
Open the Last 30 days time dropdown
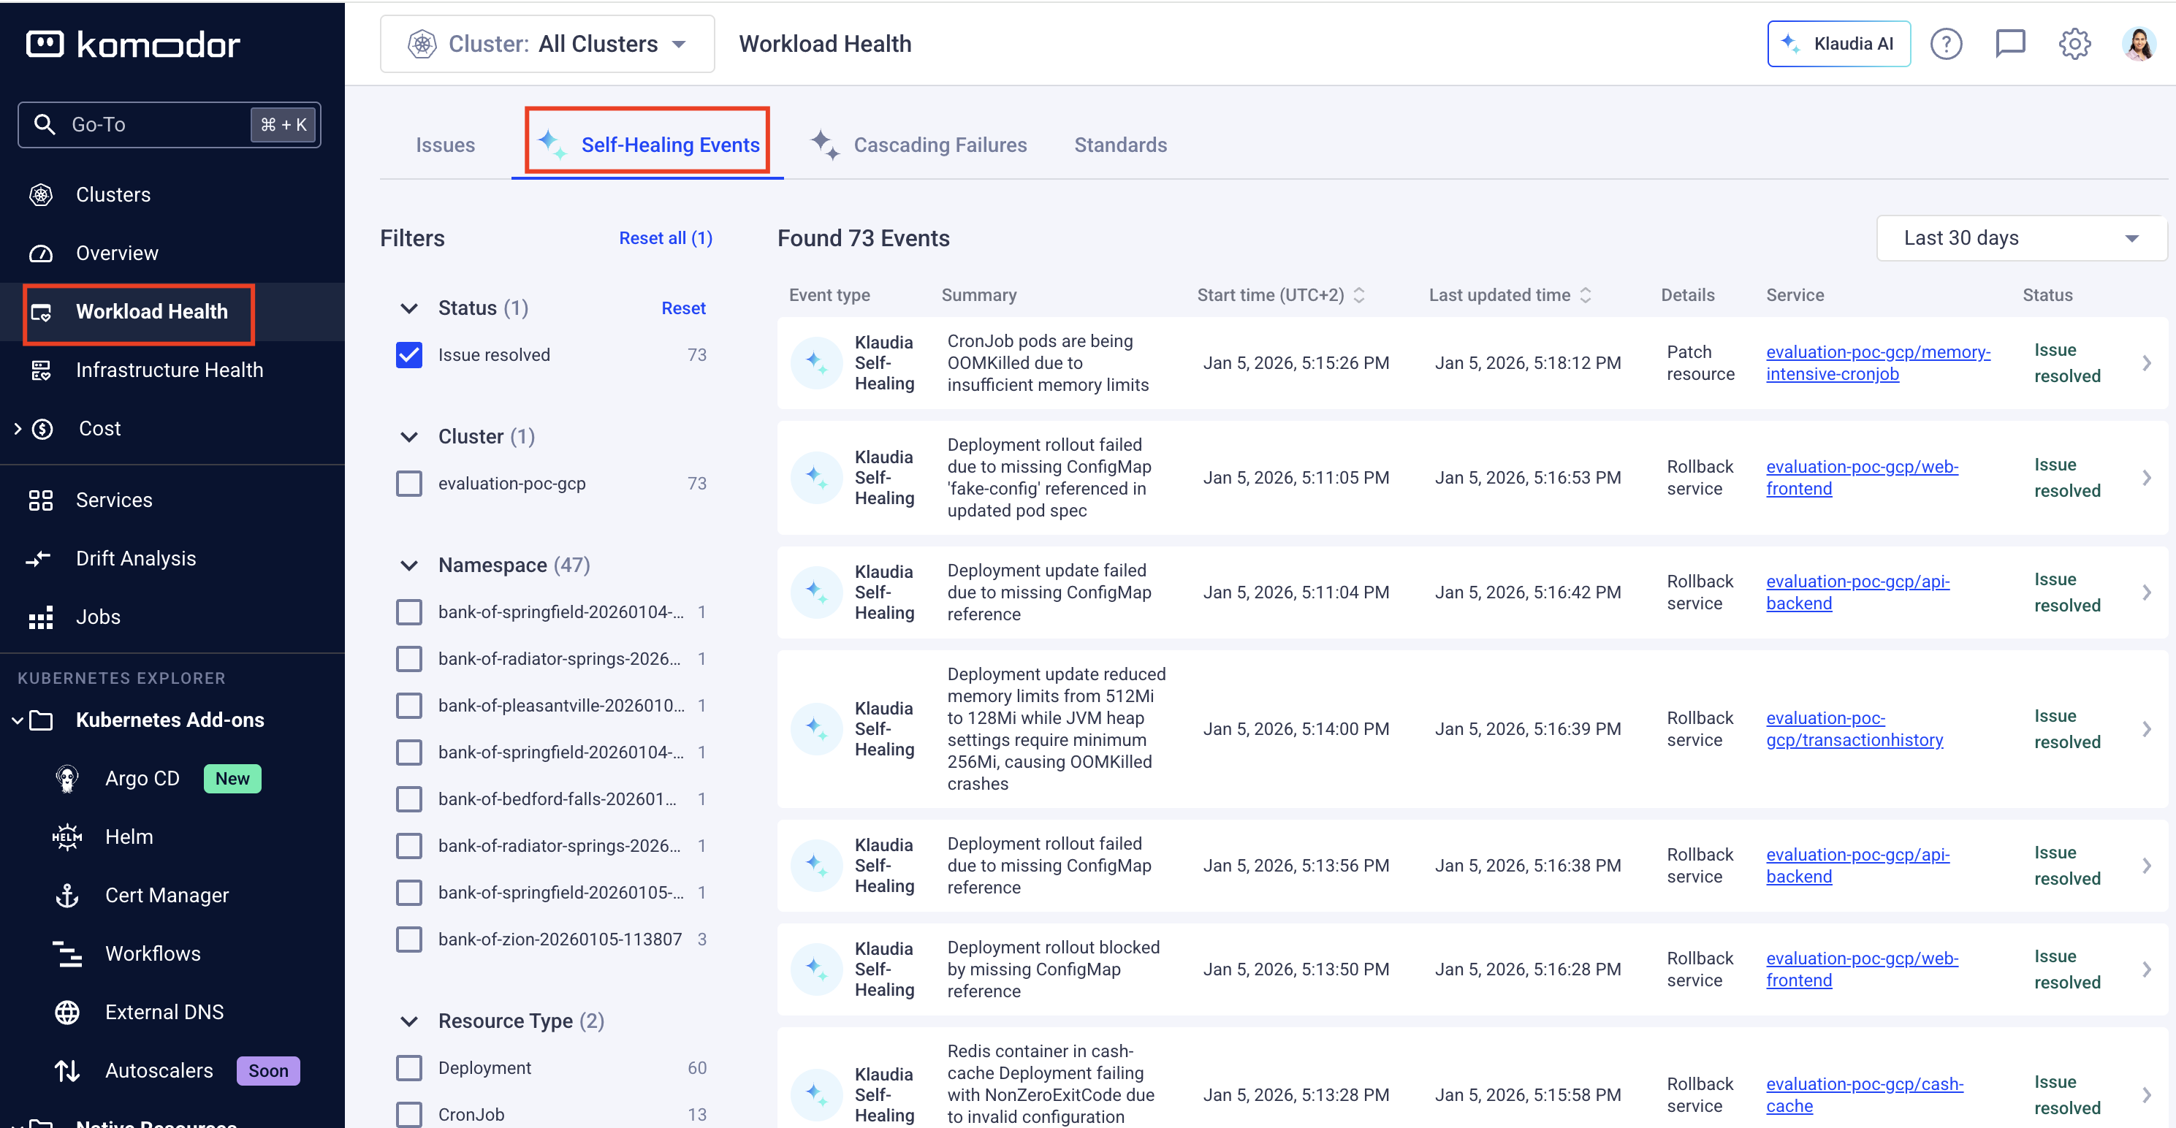pos(2020,238)
